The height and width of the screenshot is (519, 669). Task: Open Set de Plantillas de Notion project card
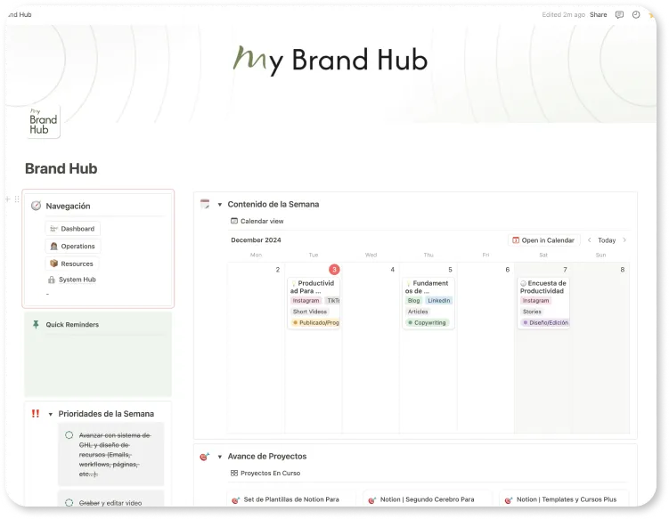(x=292, y=499)
